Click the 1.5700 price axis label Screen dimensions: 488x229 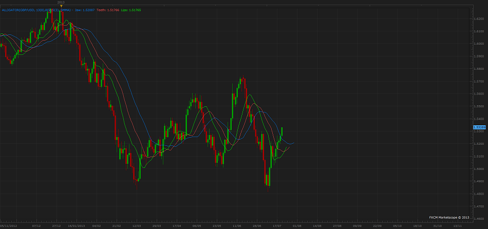478,82
